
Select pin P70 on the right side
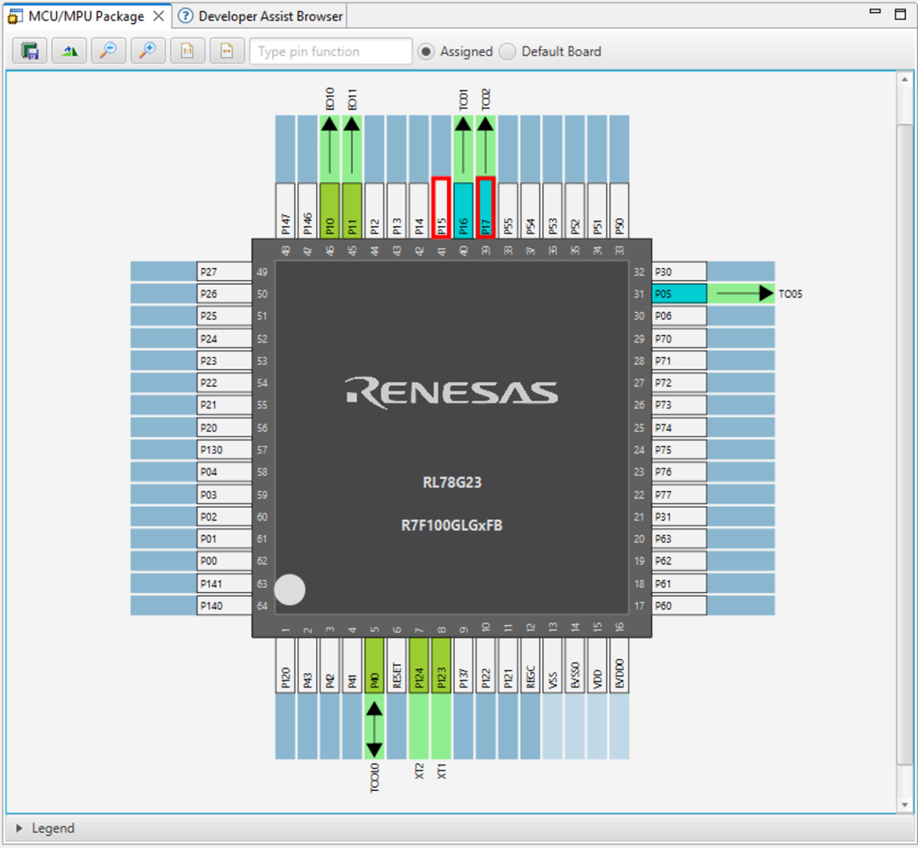point(679,339)
